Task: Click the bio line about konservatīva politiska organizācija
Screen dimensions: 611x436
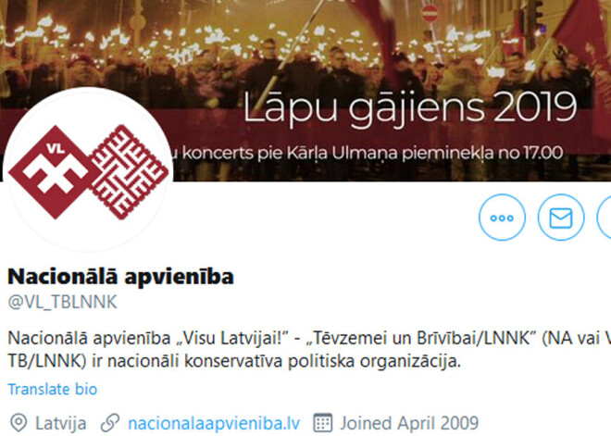Action: (x=234, y=361)
